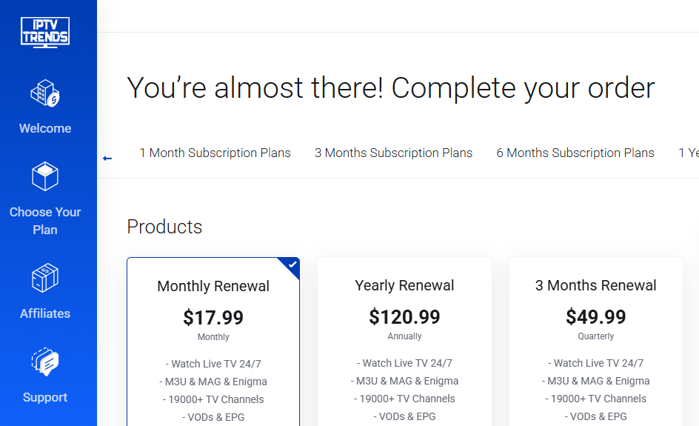
Task: Select the 3 Months Renewal plan card
Action: (595, 342)
